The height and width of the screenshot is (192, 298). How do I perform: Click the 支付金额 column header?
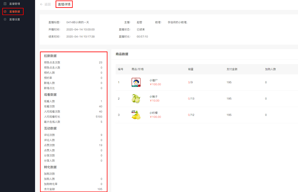232,69
